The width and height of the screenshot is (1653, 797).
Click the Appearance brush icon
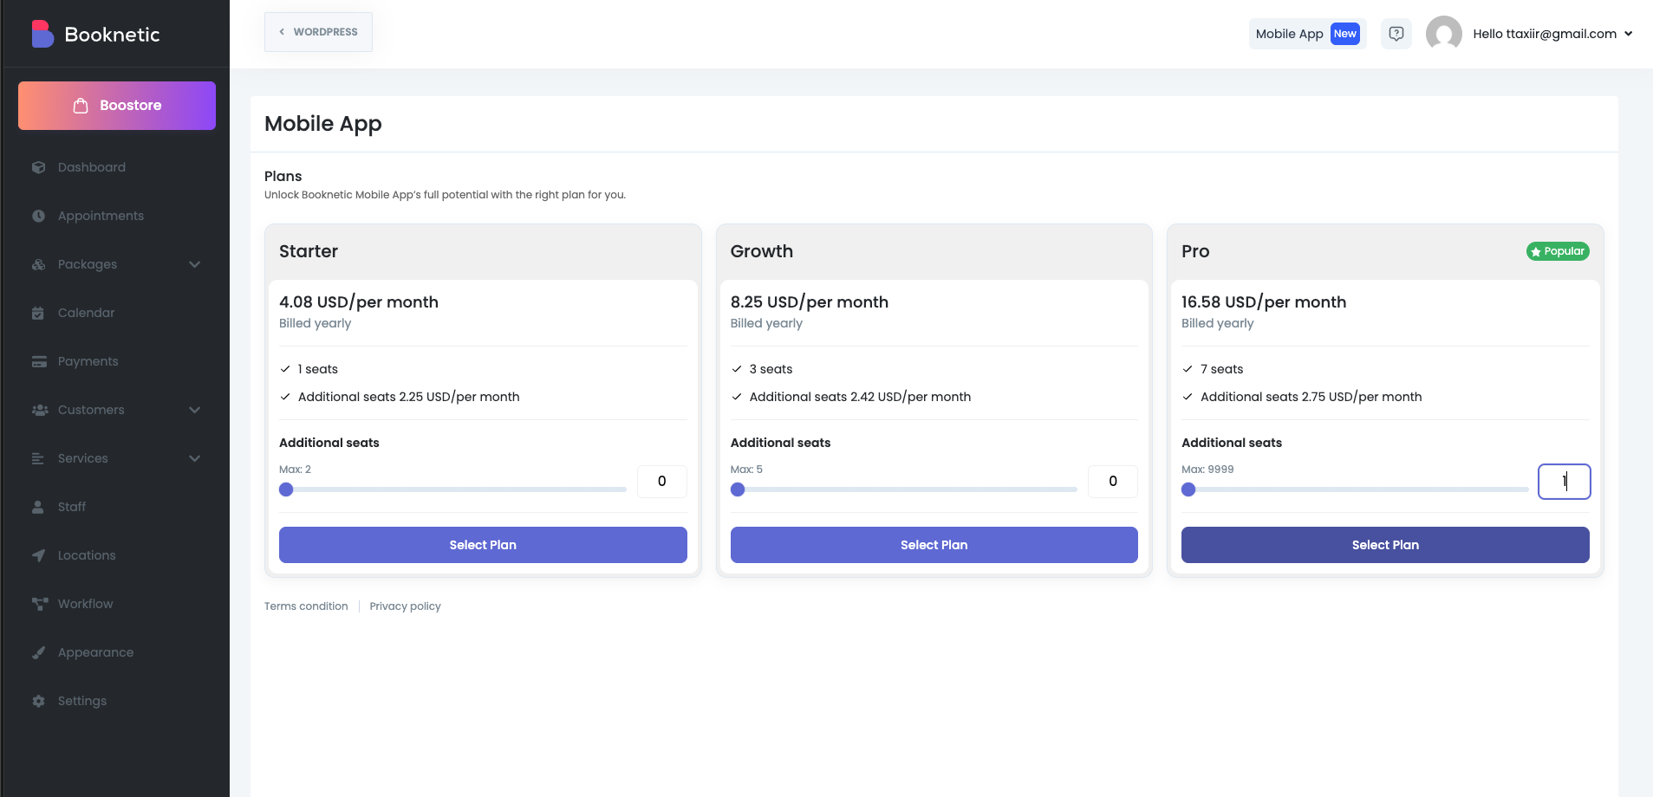[38, 652]
